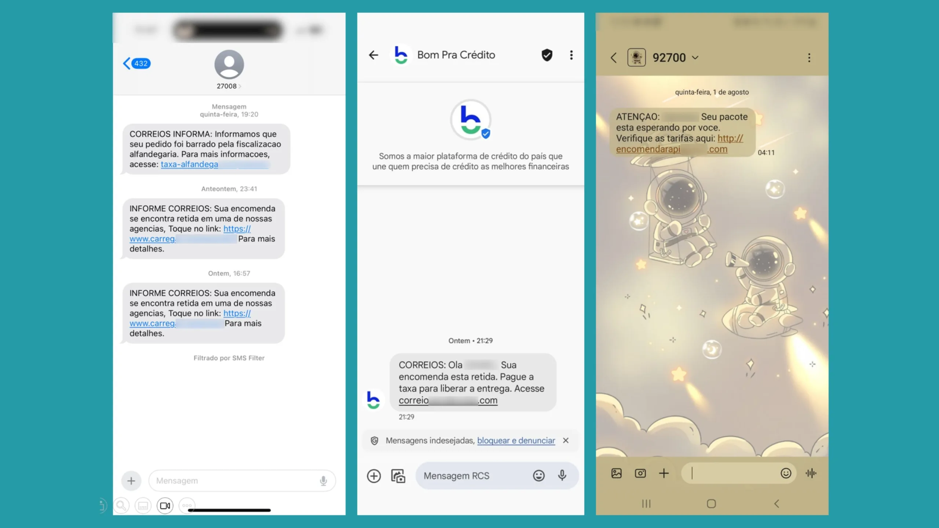939x528 pixels.
Task: Open correio .com link in CORREIOS message
Action: point(448,400)
